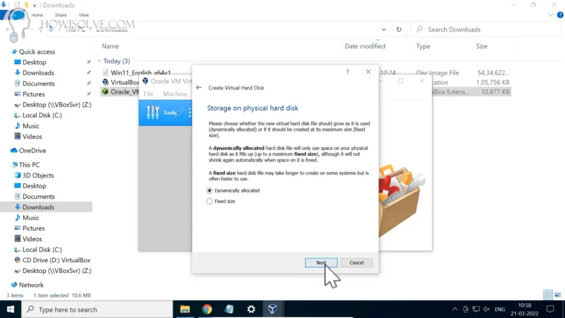The image size is (565, 318).
Task: Open the notification center icon
Action: point(550,309)
